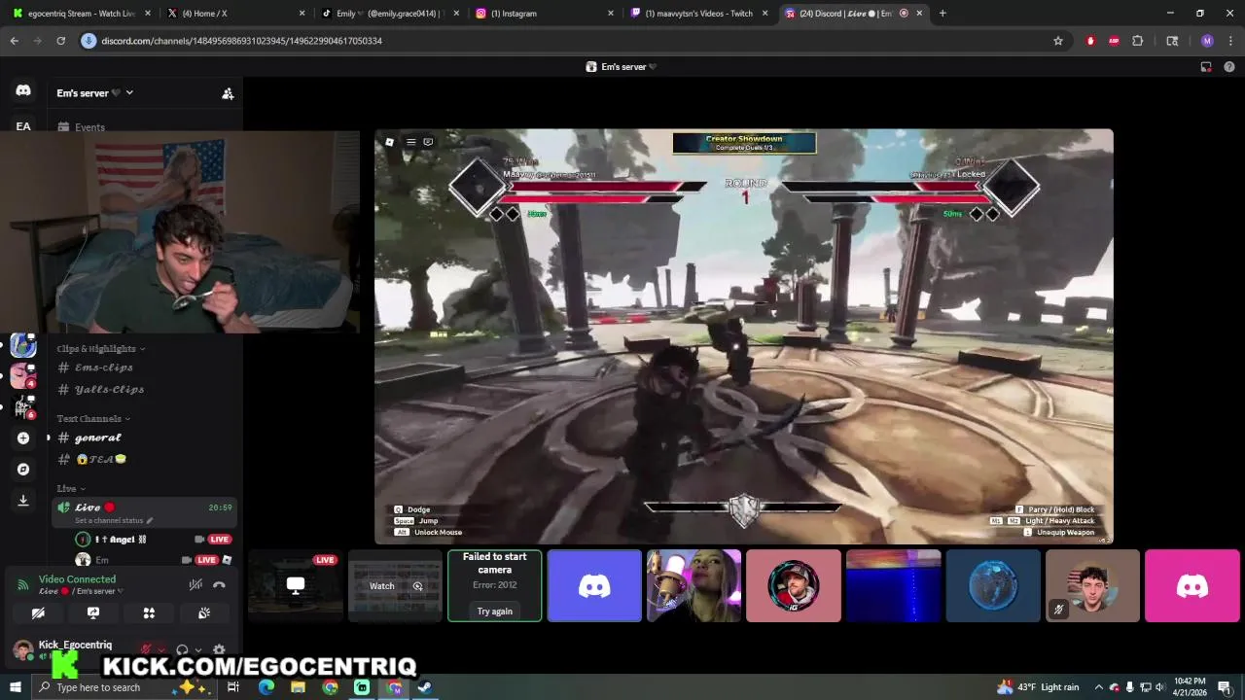Collapse the Text Channels category
The image size is (1245, 700).
tap(93, 419)
